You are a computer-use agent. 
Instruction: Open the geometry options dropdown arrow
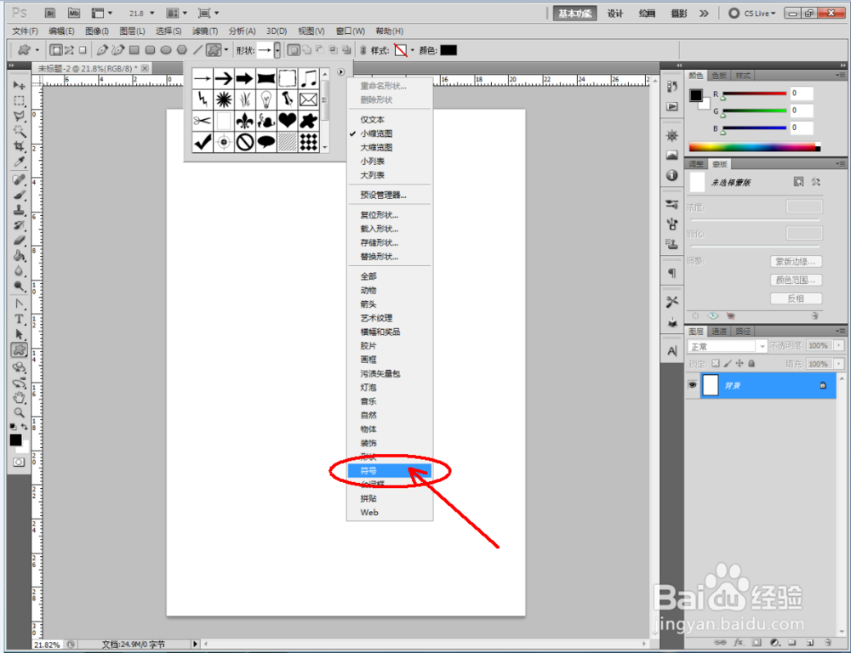(226, 50)
